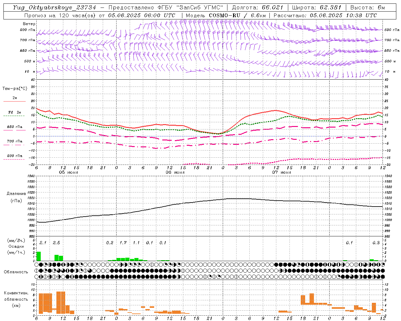Click the station name Yug_Oktyabrskoye_23734
Viewport: 401px width, 321px height.
pyautogui.click(x=55, y=8)
